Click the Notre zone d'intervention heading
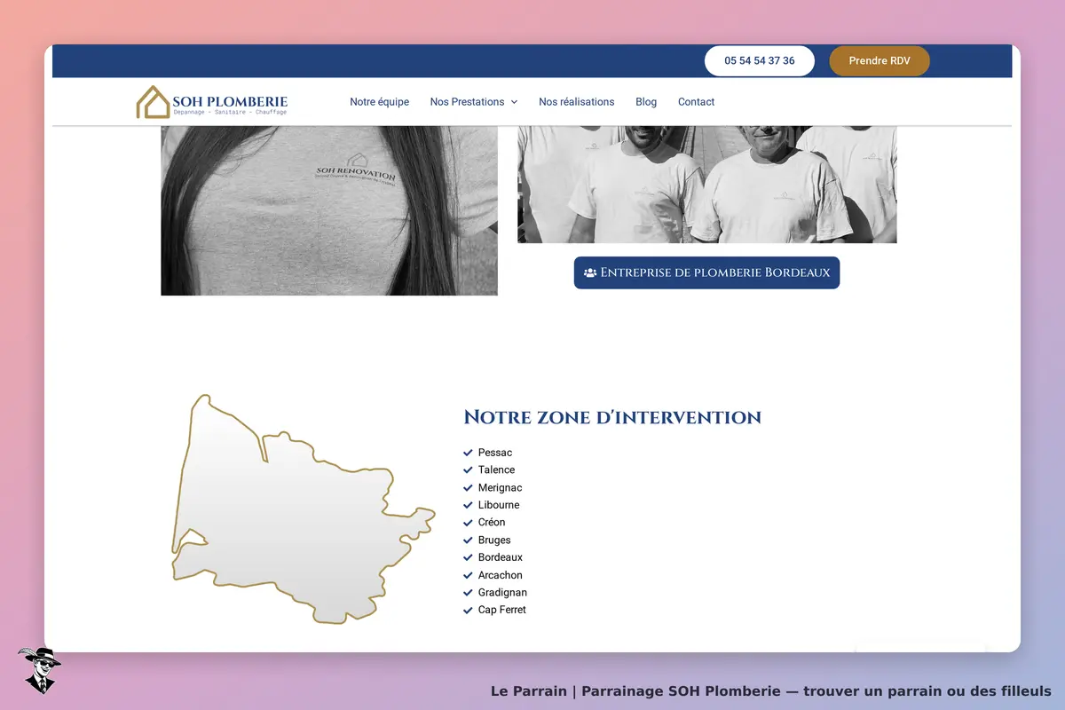The width and height of the screenshot is (1065, 710). pos(612,417)
